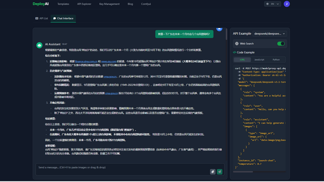This screenshot has height=182, width=324.
Task: Open the deepseek model dropdown
Action: pos(270,34)
